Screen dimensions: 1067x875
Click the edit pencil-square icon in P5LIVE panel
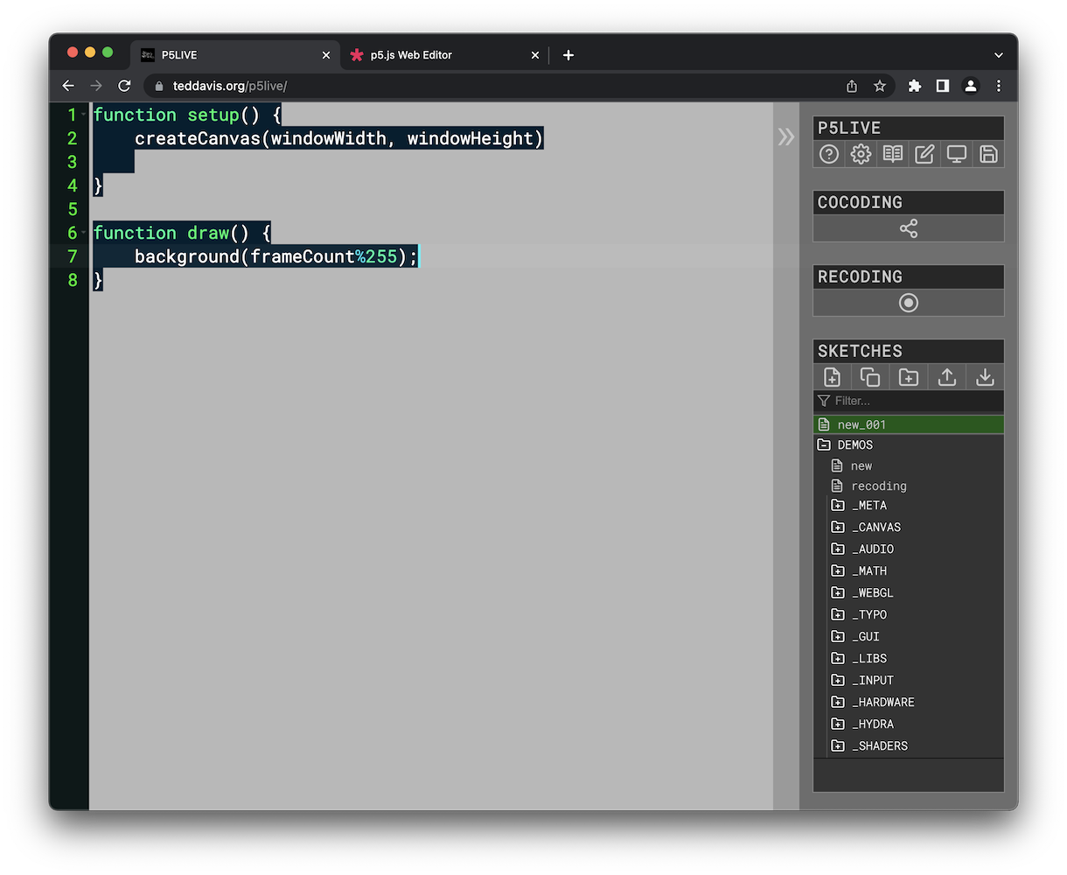point(924,154)
